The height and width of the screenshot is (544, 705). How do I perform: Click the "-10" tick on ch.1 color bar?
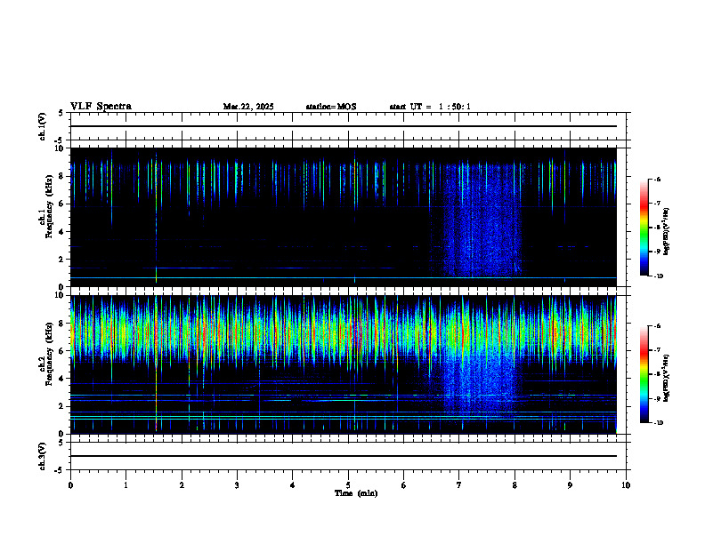658,276
